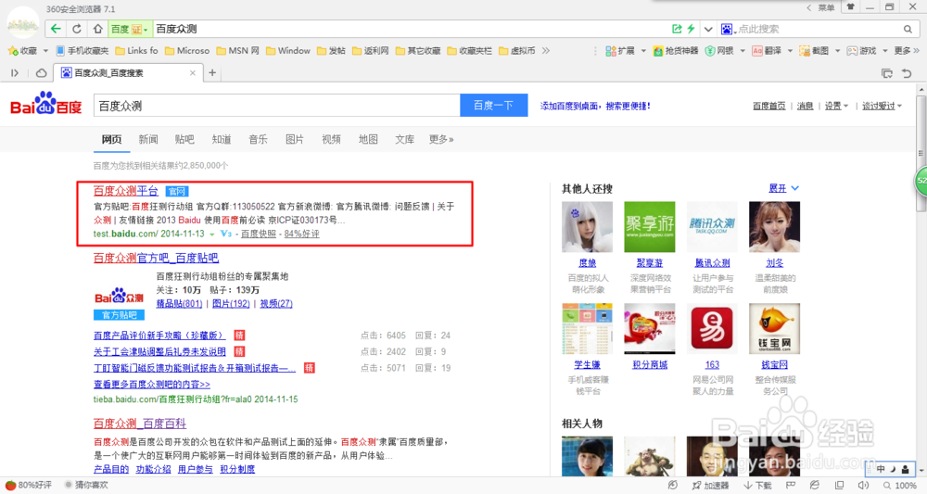The width and height of the screenshot is (927, 494).
Task: Open 百度众测_百度百科 result
Action: (x=140, y=424)
